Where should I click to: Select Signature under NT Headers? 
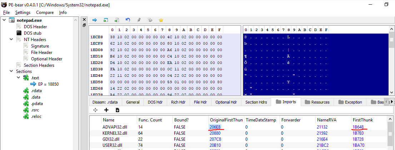(40, 46)
